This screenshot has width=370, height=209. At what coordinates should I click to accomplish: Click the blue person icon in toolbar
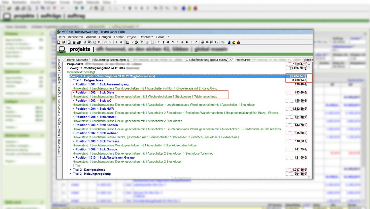point(229,42)
